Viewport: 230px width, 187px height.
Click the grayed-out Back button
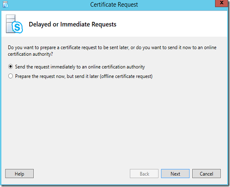pyautogui.click(x=144, y=174)
